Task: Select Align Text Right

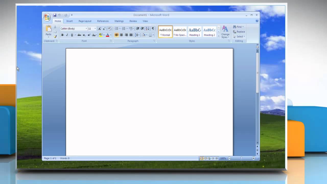Action: point(126,35)
